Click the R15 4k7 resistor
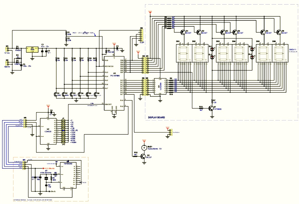This screenshot has width=299, height=204. (201, 108)
